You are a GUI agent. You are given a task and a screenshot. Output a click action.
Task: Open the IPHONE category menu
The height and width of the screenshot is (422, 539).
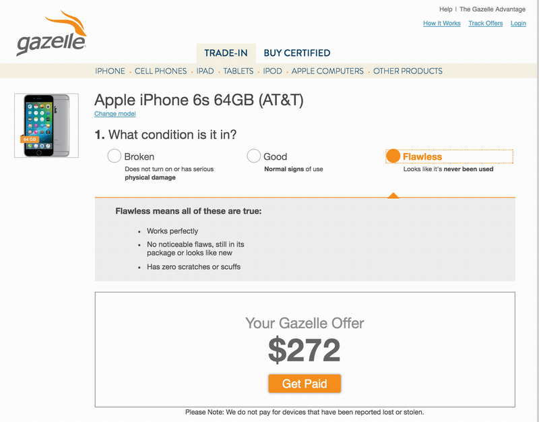(110, 71)
